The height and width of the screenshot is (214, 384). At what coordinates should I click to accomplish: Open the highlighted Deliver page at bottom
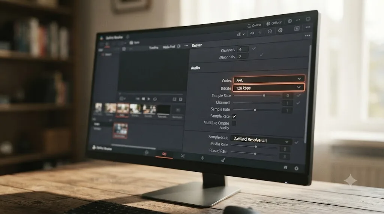pos(164,154)
